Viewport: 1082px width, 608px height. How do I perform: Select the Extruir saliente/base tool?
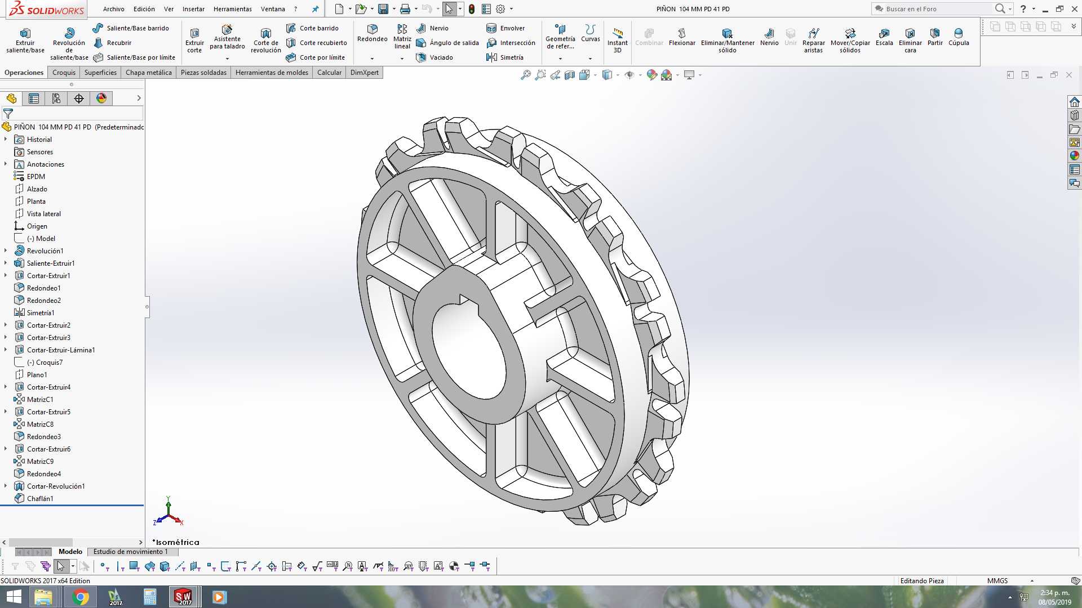point(25,41)
